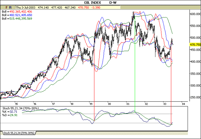
Task: Click the red Boll 492.365,402.406 label
Action: pyautogui.click(x=17, y=11)
